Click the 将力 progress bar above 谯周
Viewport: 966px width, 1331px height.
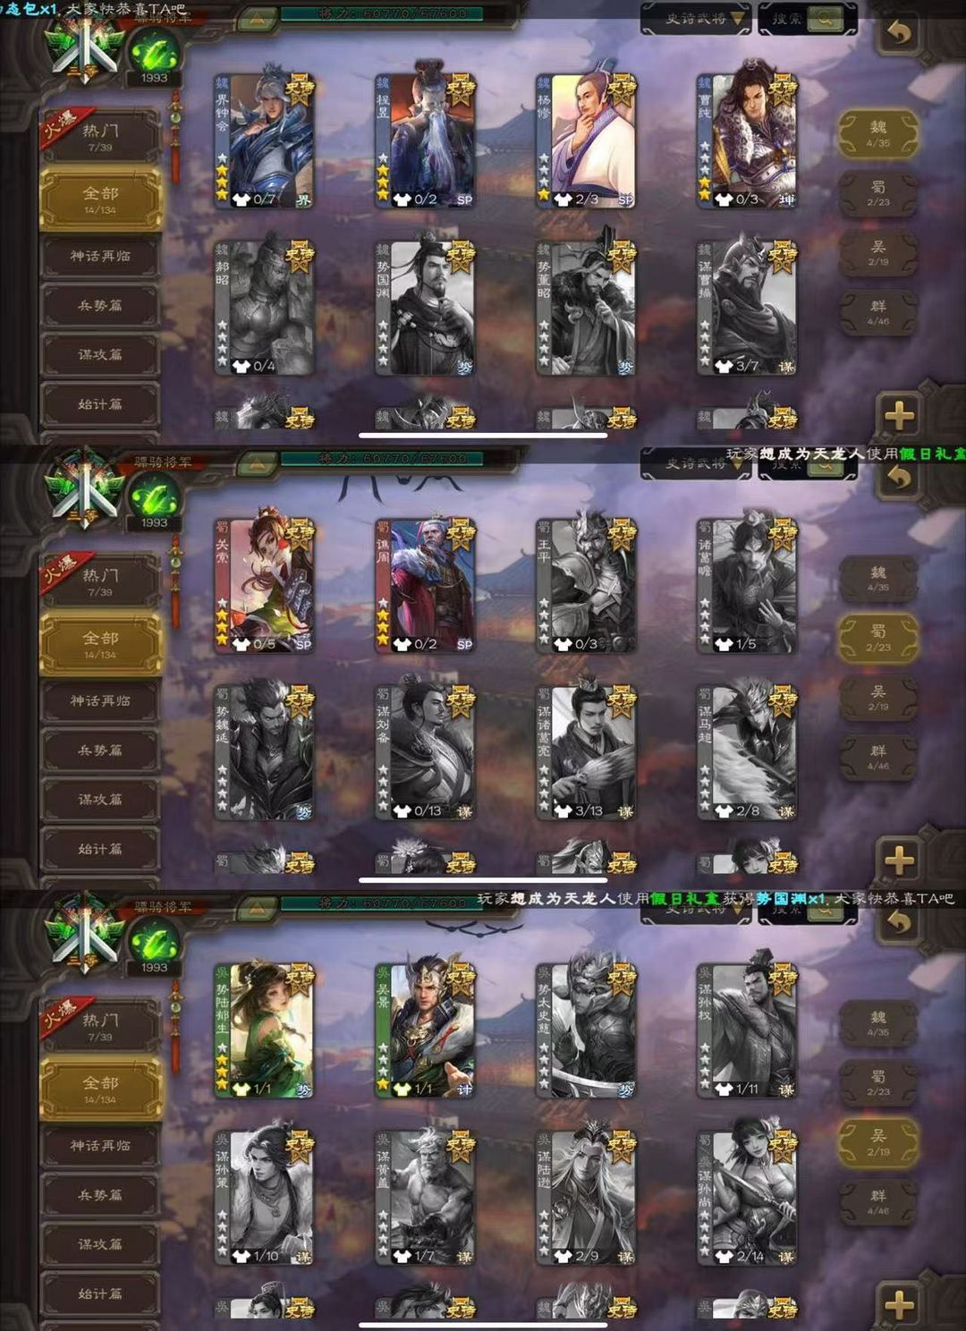pyautogui.click(x=382, y=459)
